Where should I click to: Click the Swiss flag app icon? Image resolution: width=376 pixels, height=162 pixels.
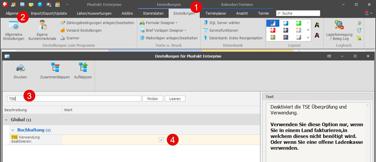(x=5, y=4)
